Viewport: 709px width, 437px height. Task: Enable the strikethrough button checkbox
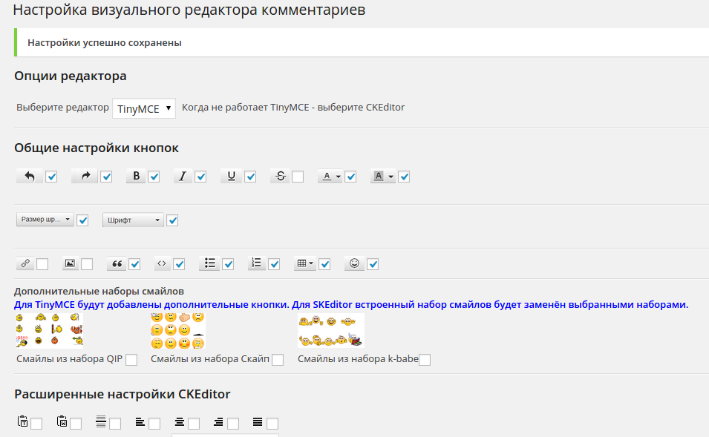298,177
